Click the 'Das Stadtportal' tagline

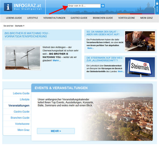[x=28, y=9]
